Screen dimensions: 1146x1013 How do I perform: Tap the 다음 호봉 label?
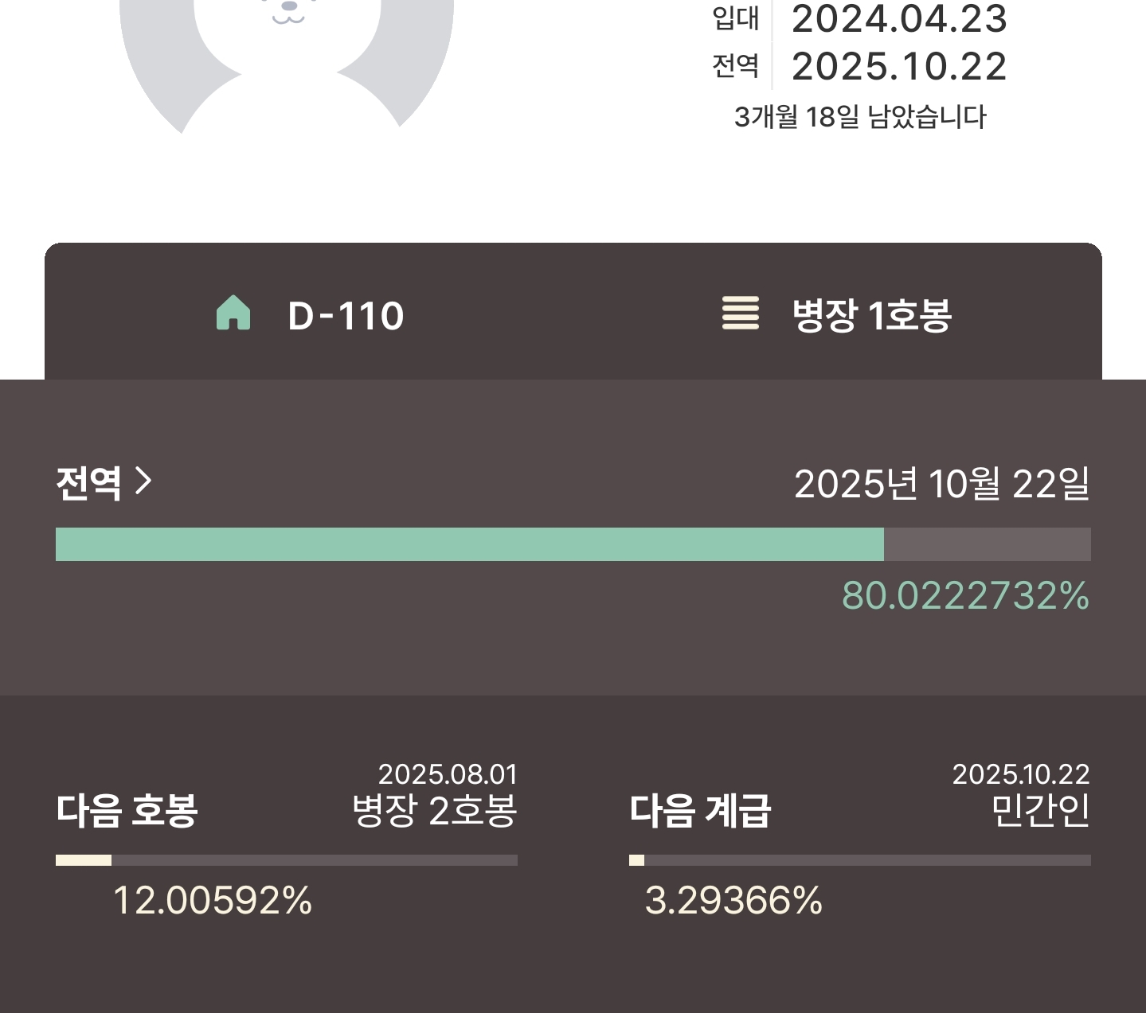pos(127,811)
